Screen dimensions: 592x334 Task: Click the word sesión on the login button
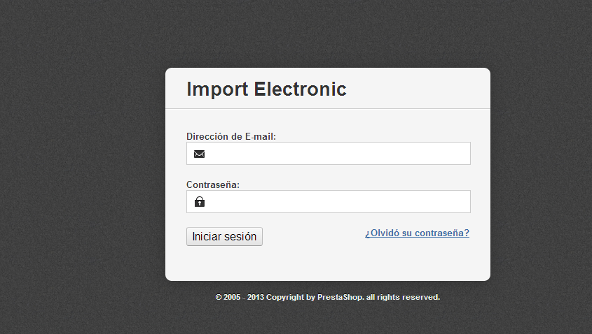pos(240,237)
